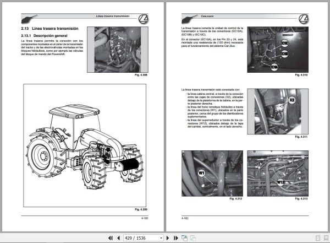330x243 pixels.
Task: Open the page number dropdown arrow
Action: point(161,238)
